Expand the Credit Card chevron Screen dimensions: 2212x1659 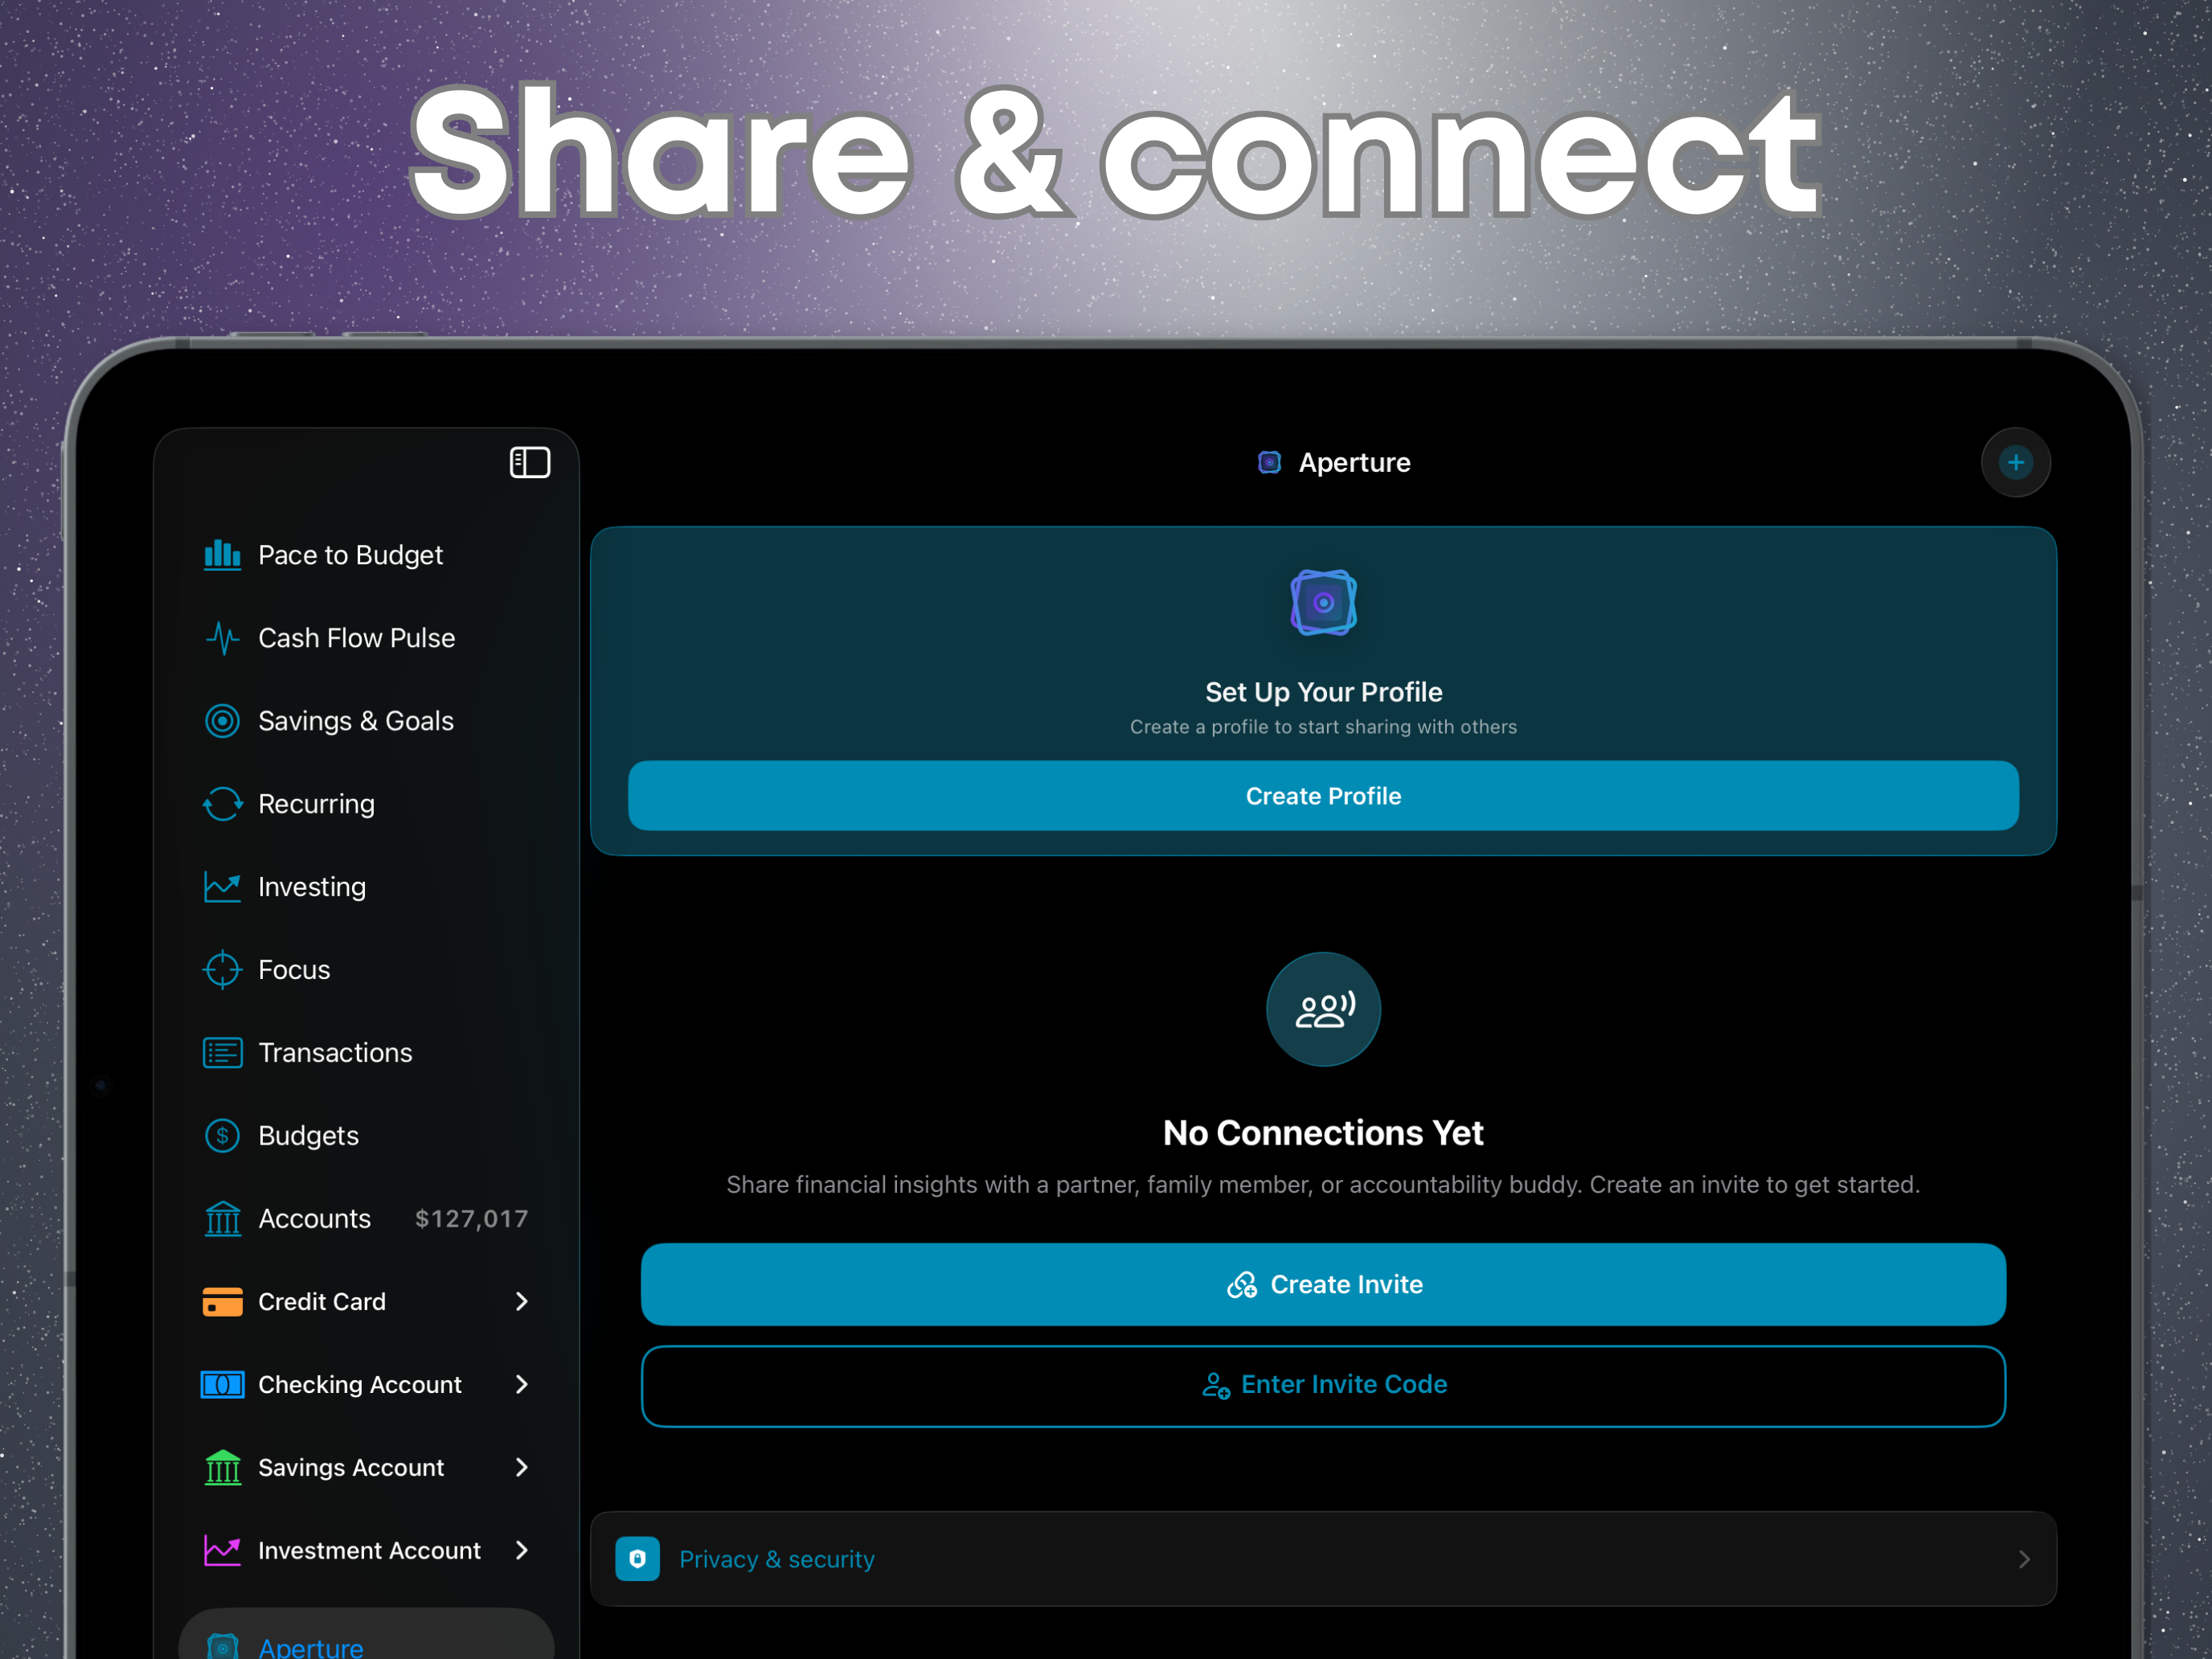tap(521, 1302)
